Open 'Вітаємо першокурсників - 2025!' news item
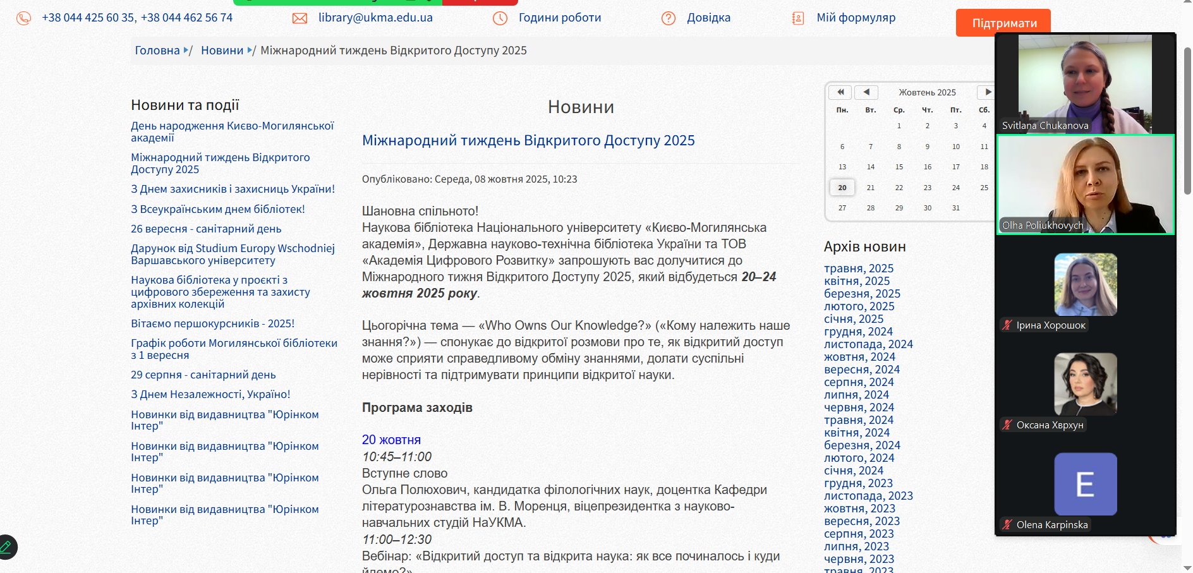Image resolution: width=1193 pixels, height=573 pixels. pyautogui.click(x=212, y=323)
